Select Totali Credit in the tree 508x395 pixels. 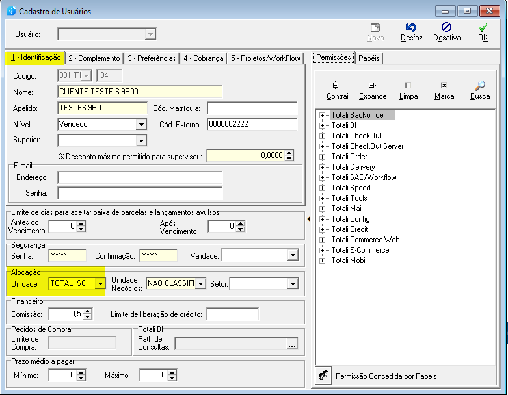point(349,229)
